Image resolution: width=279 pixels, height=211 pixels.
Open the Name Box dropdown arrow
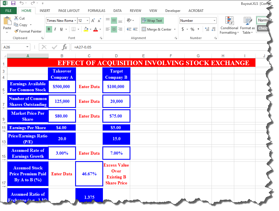click(28, 47)
